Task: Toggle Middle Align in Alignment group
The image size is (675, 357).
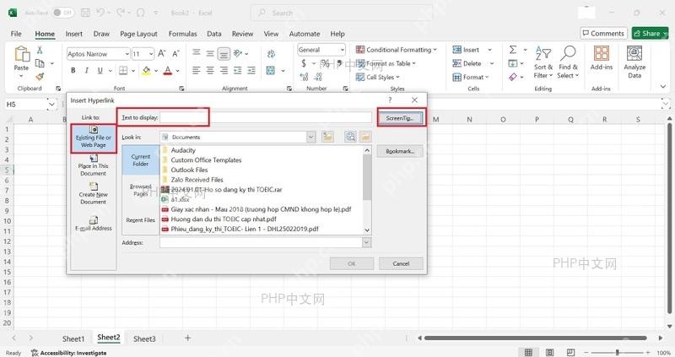Action: tap(210, 53)
